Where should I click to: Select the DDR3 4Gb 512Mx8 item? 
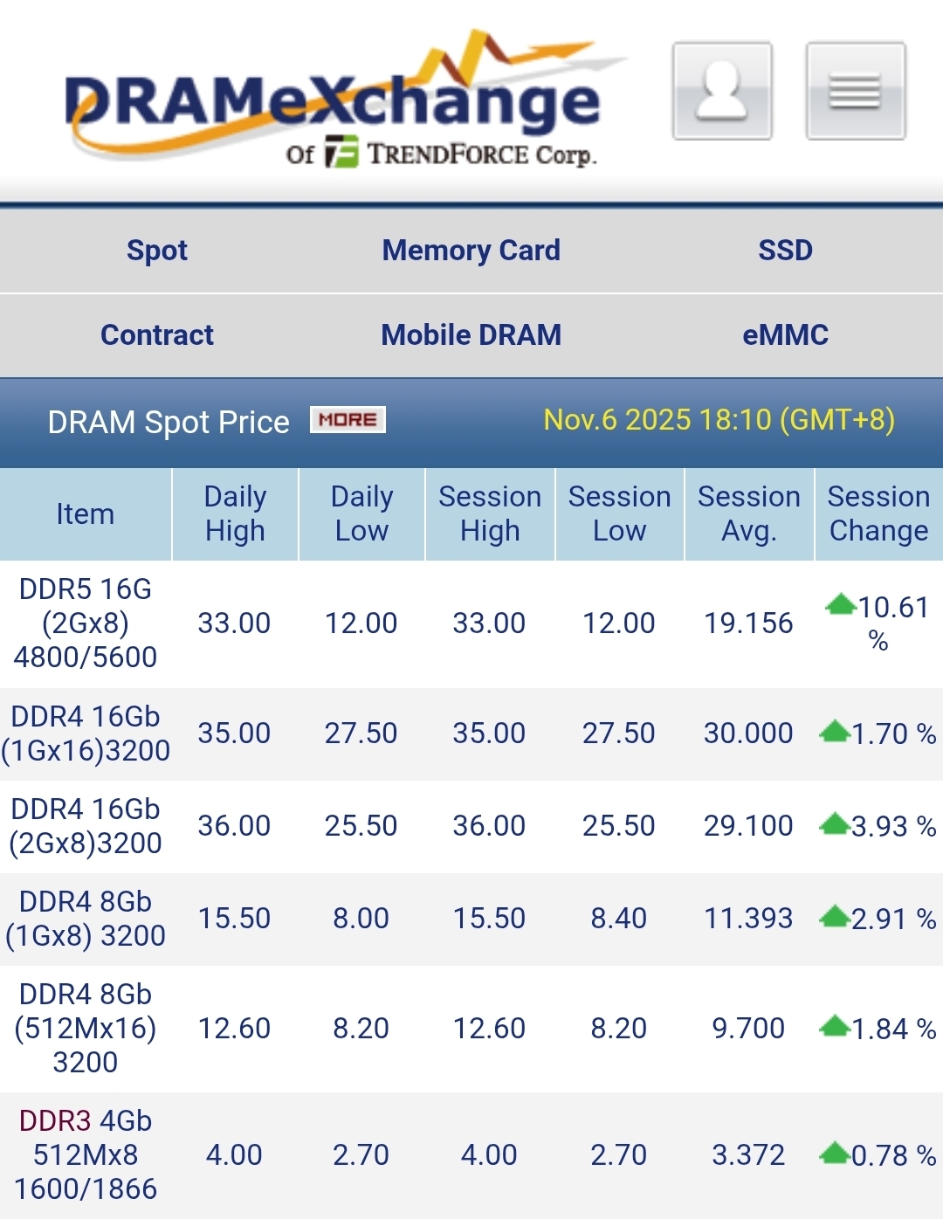pos(86,1154)
